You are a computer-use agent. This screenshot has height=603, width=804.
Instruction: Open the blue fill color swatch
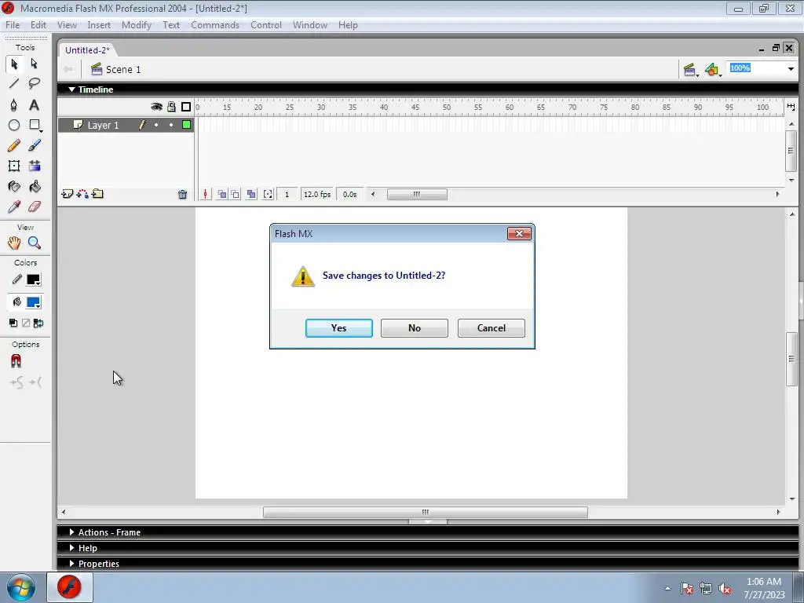[33, 302]
